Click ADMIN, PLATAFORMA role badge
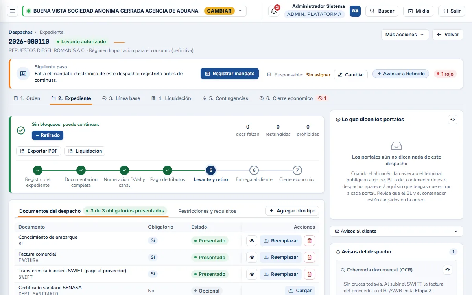The height and width of the screenshot is (295, 472). (x=314, y=14)
